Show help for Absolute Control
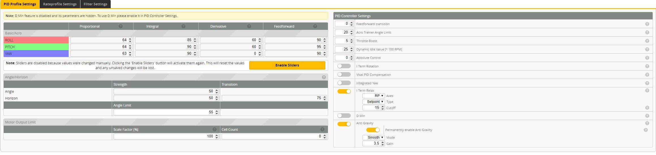 [x=647, y=58]
